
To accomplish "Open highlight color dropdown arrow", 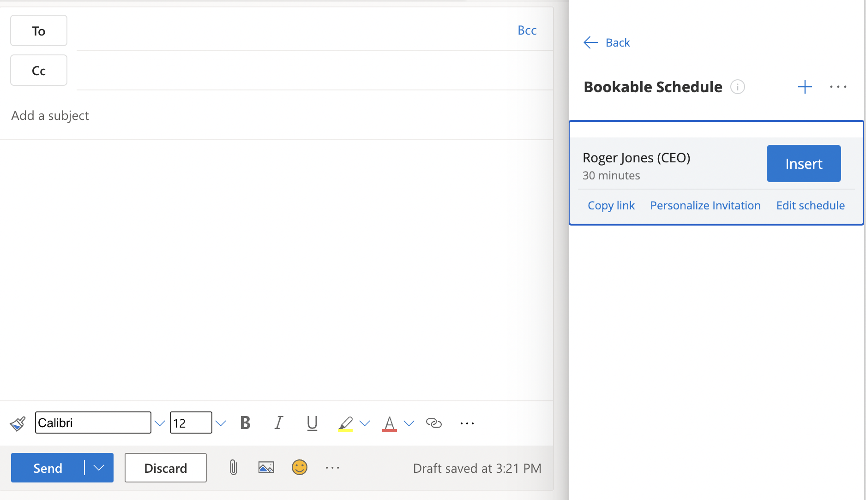I will 365,423.
